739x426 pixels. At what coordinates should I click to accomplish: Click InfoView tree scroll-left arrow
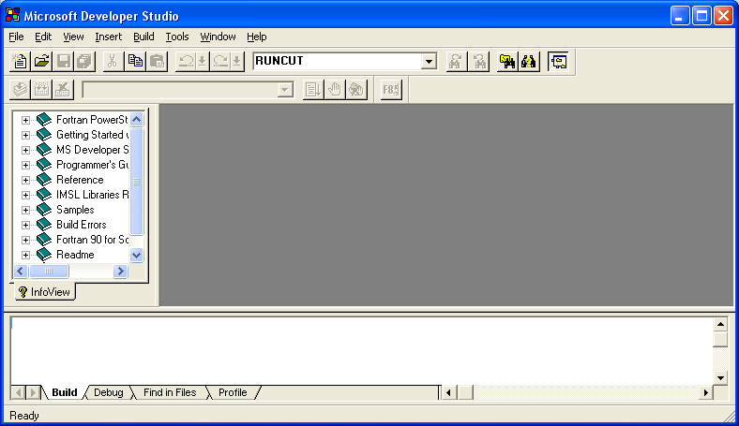pos(21,272)
